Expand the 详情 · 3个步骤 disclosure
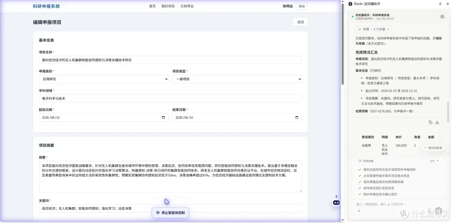Screen dimensions: 453x223 (x=374, y=29)
